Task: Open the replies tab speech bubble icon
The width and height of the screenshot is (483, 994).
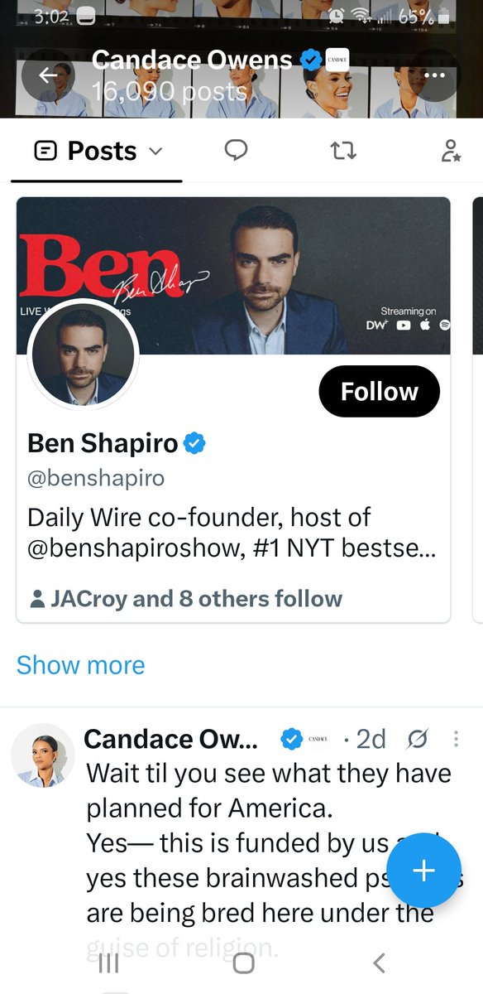Action: point(237,150)
